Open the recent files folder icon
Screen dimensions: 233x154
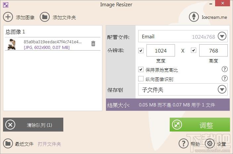click(8, 143)
